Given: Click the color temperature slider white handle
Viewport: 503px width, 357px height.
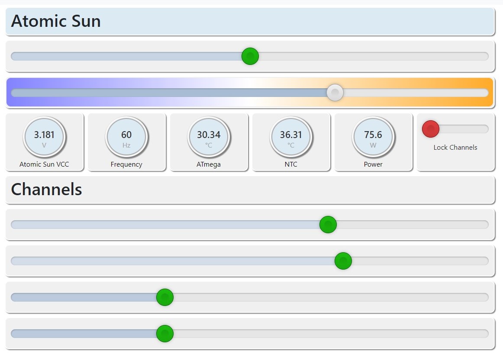Looking at the screenshot, I should tap(335, 93).
